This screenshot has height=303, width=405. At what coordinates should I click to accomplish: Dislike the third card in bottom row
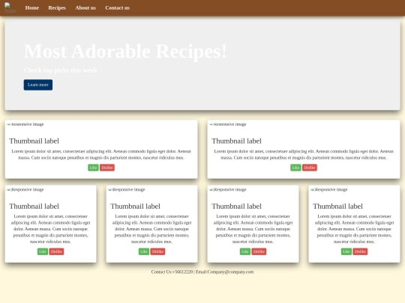[x=259, y=251]
